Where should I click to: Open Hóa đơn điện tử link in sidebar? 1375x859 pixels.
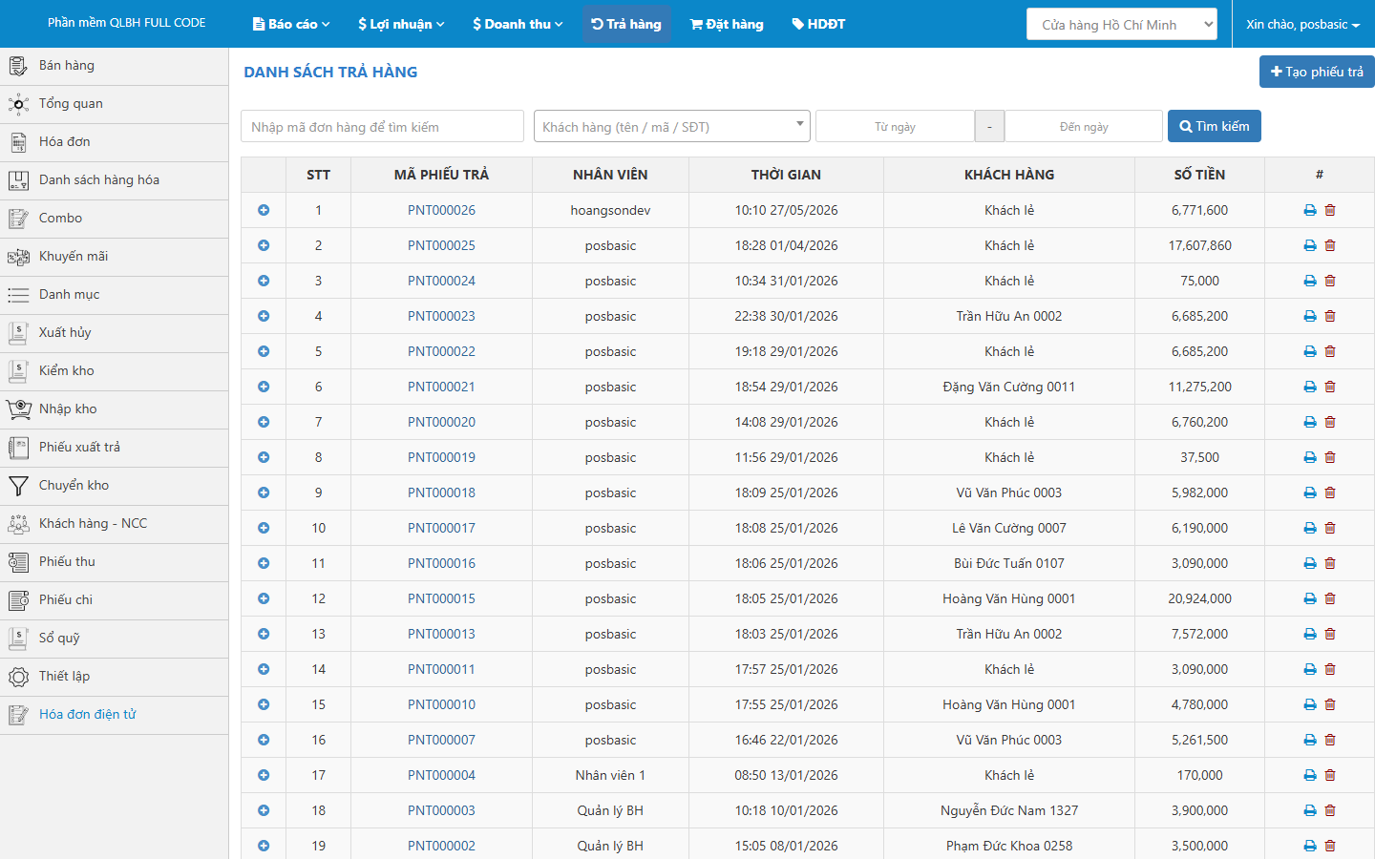(88, 714)
